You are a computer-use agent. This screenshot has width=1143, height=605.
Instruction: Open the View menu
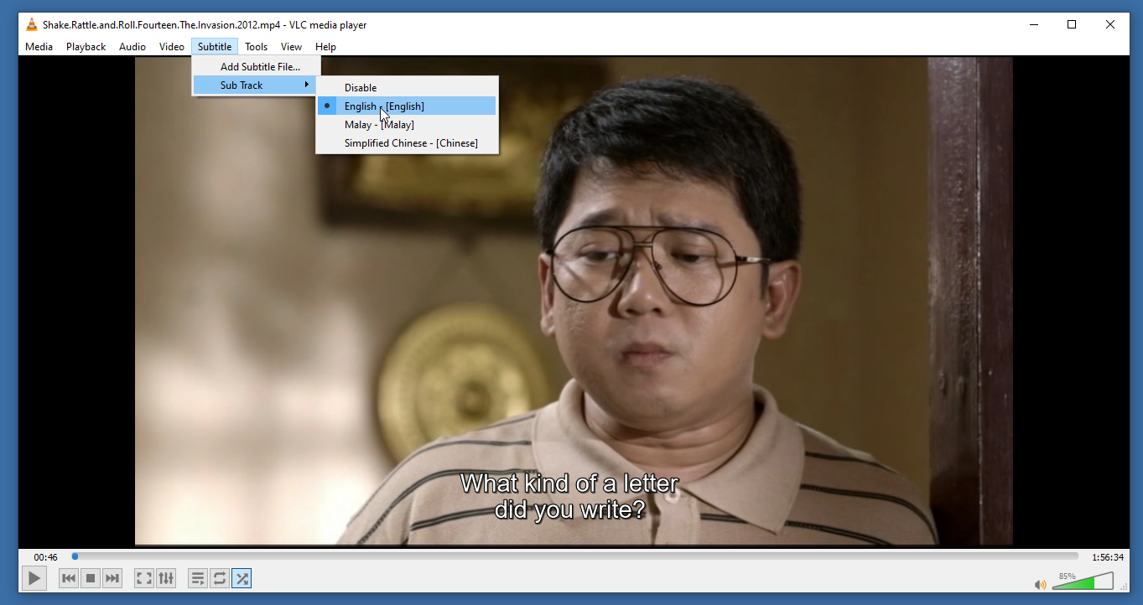coord(291,47)
